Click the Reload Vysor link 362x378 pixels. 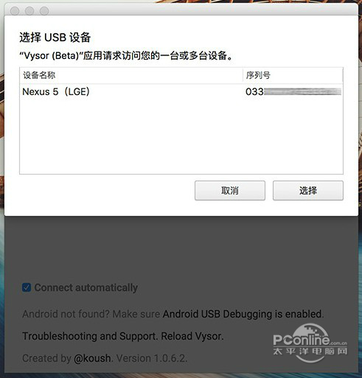[192, 336]
